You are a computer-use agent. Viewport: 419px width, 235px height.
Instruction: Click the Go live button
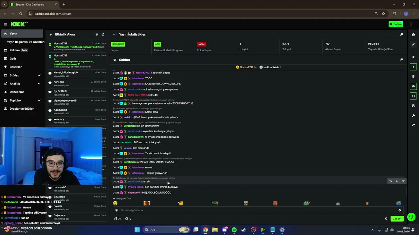(396, 24)
